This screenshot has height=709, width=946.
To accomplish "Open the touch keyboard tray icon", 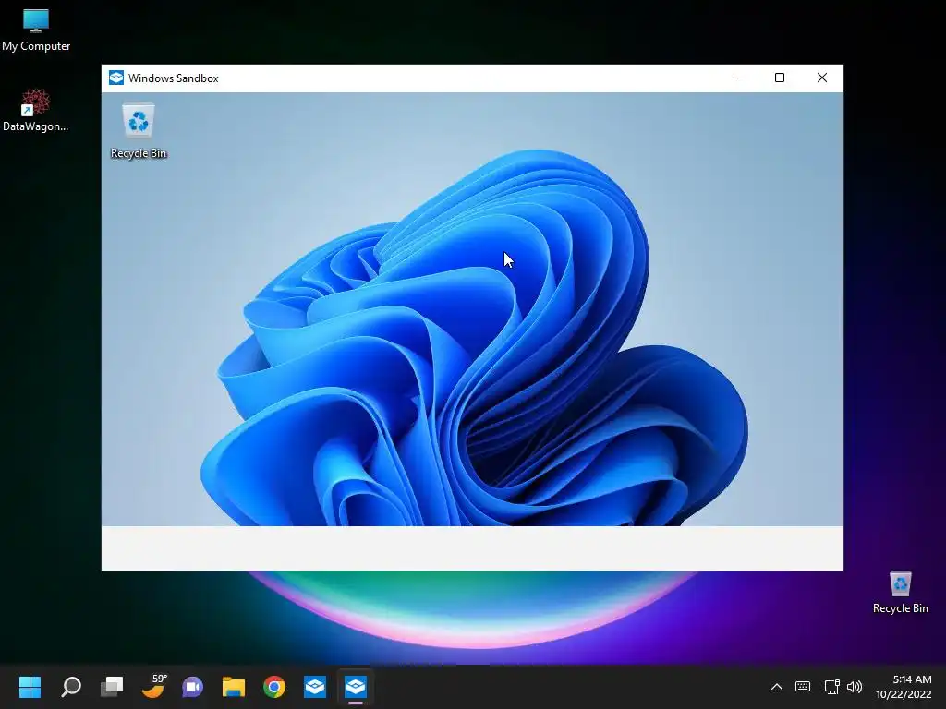I will (803, 687).
